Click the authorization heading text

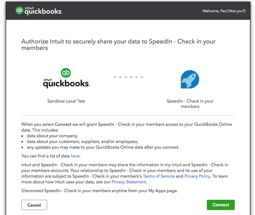coord(118,44)
